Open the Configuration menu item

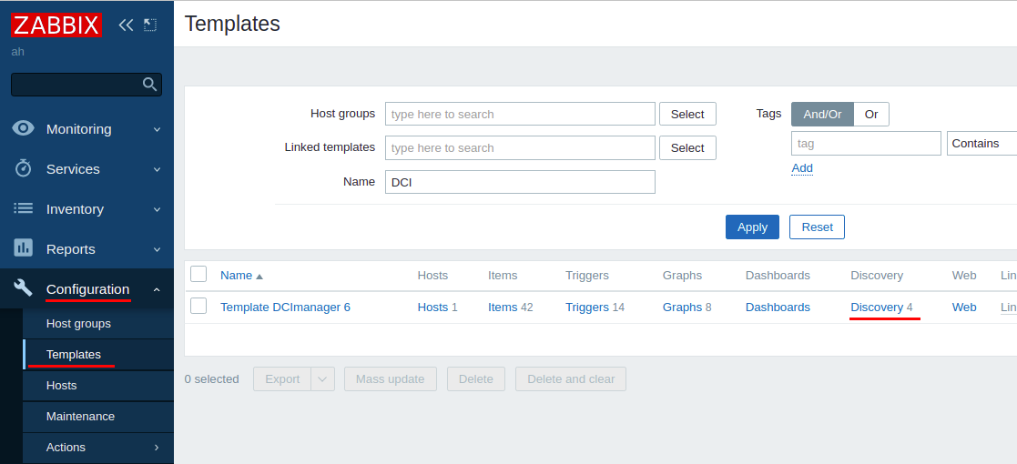click(86, 289)
